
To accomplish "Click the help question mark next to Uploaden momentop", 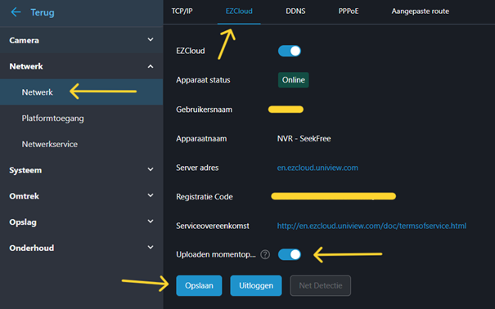I will click(x=265, y=254).
